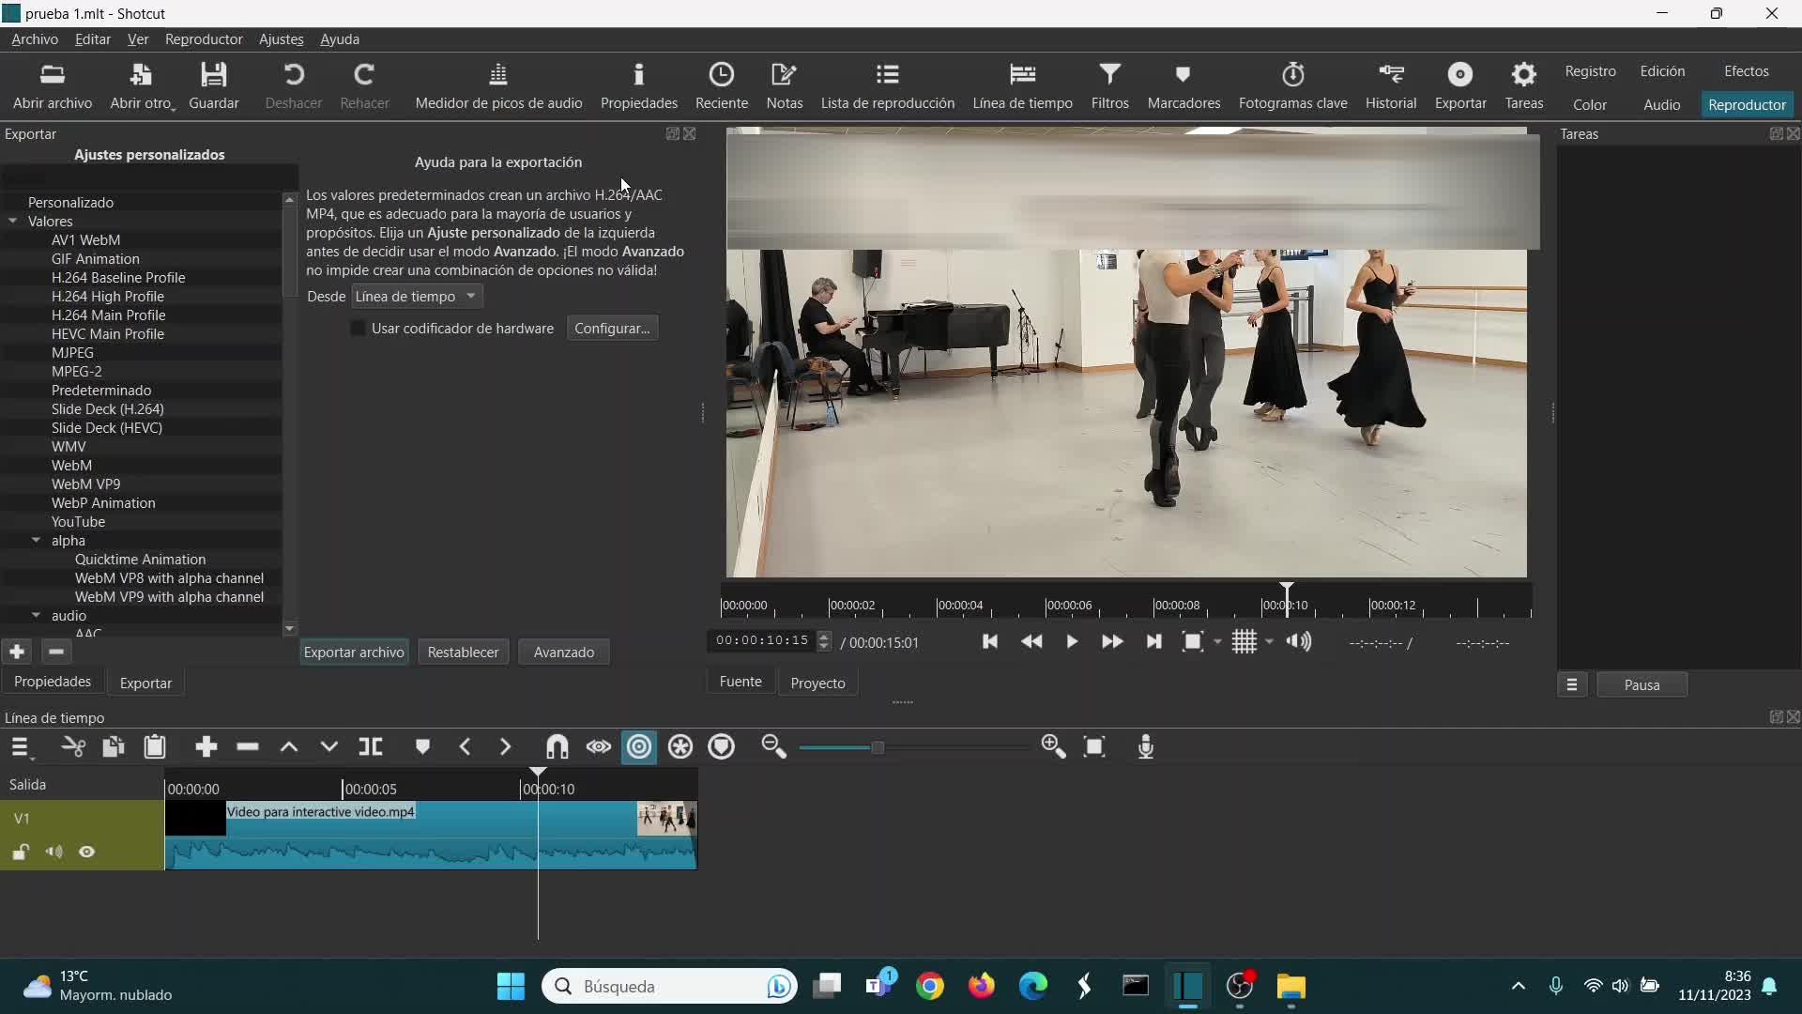Open the Filtros panel from toolbar

[x=1109, y=85]
